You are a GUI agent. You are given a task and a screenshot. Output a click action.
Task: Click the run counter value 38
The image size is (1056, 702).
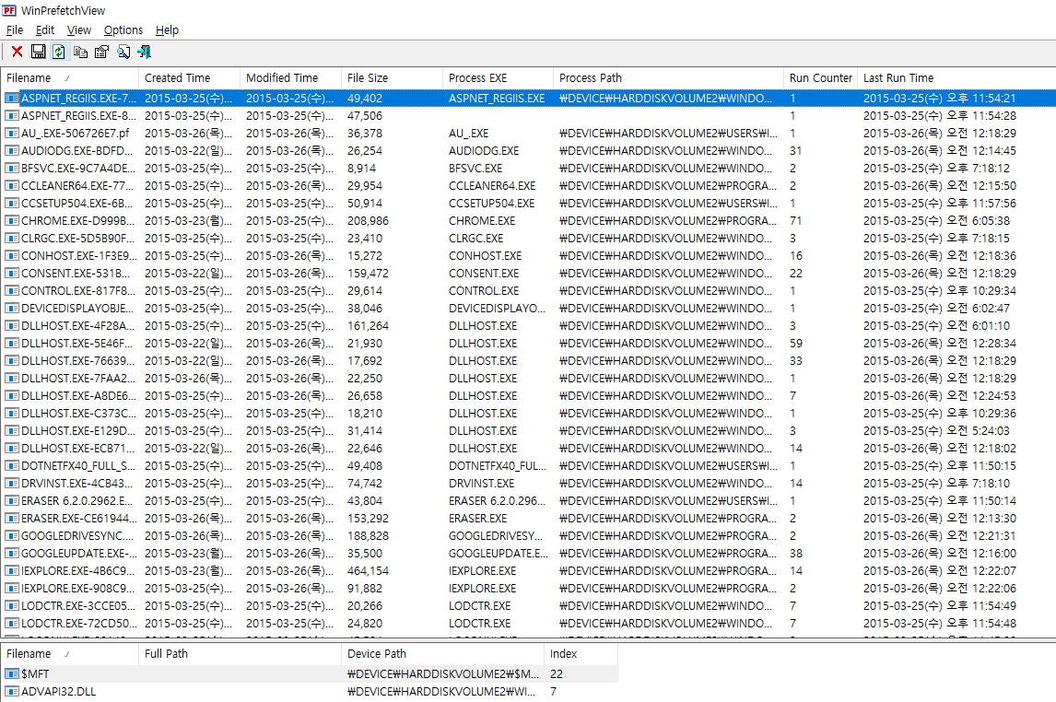coord(796,554)
